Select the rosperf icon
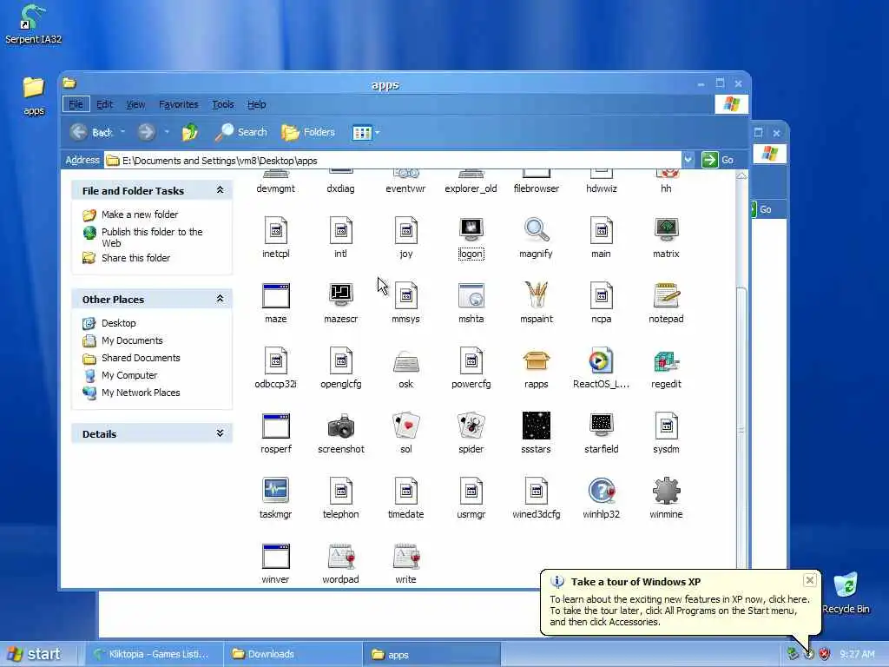 point(275,426)
